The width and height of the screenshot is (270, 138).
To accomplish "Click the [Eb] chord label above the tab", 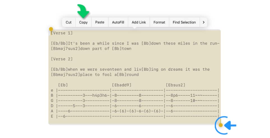I will pyautogui.click(x=63, y=85).
